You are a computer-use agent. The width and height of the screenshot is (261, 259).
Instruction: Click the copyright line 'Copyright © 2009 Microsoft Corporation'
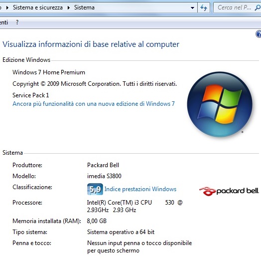tap(66, 84)
